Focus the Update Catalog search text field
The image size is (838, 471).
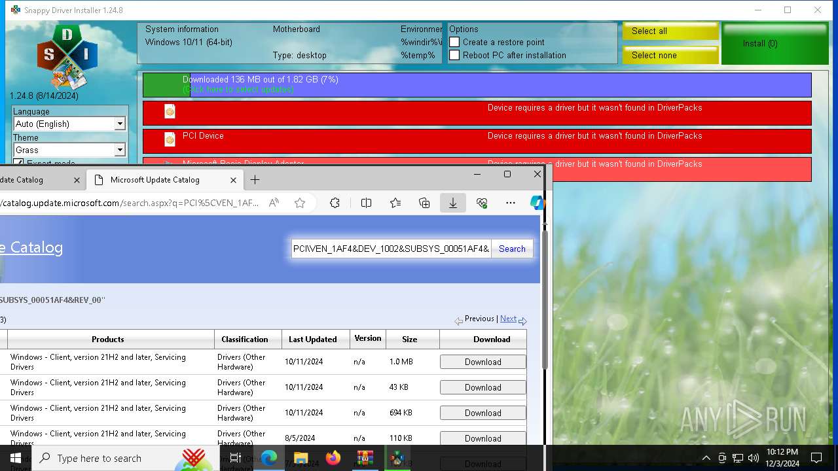tap(392, 249)
